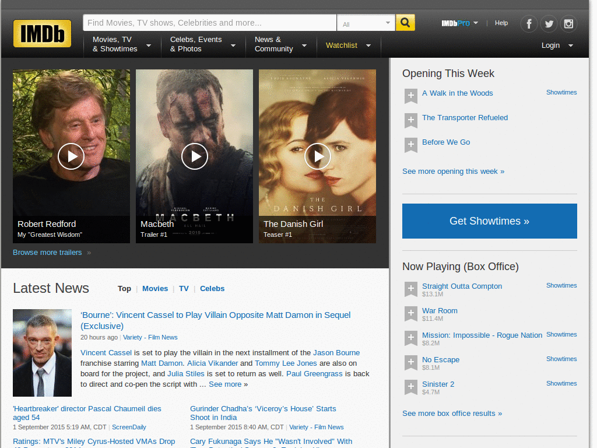Open Matt Damon link in article

tap(162, 363)
